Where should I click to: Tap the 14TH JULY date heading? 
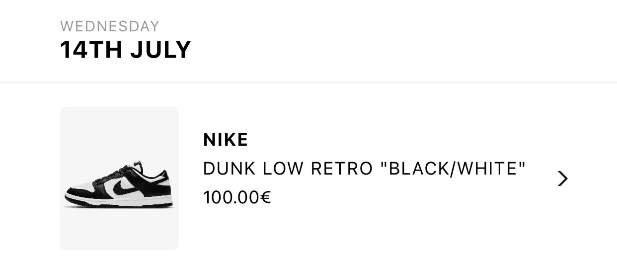pyautogui.click(x=126, y=50)
